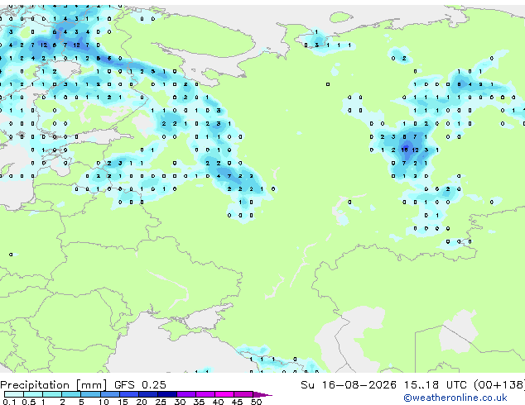
Task: Select the '40' legend scale label
Action: (x=219, y=402)
